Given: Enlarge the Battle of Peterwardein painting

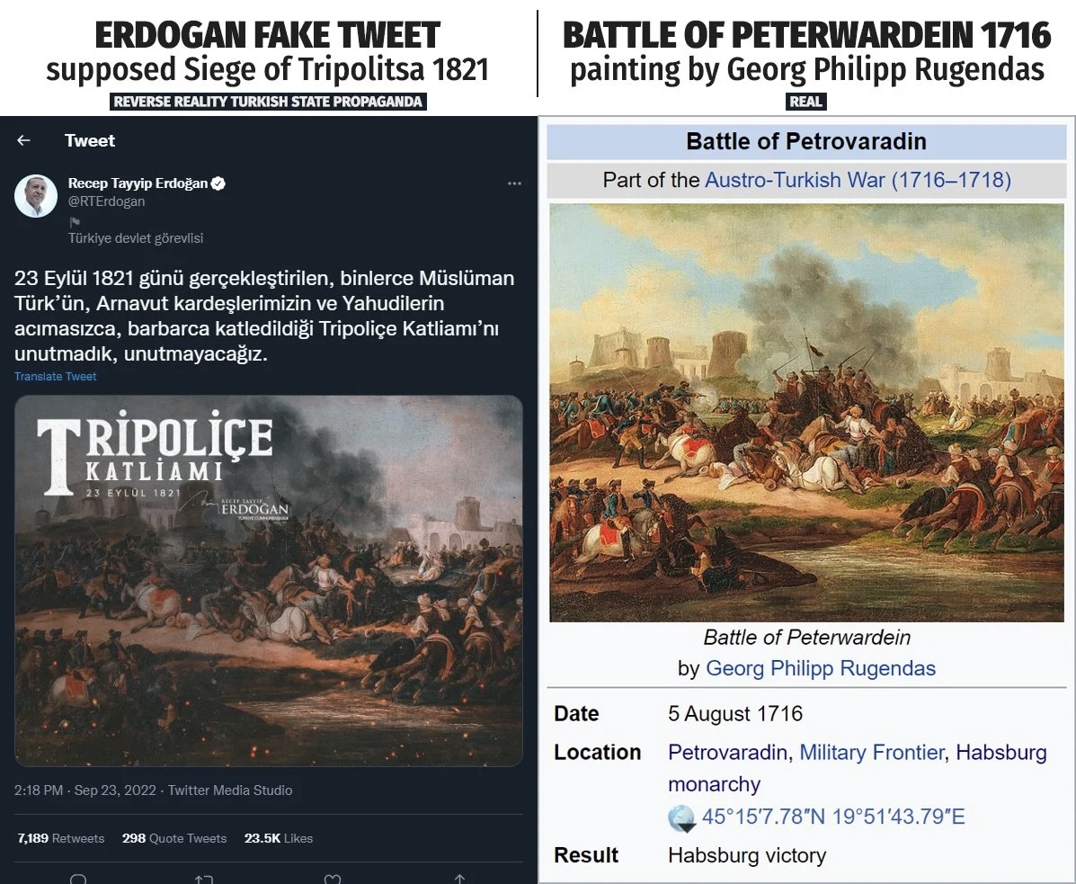Looking at the screenshot, I should (x=806, y=412).
